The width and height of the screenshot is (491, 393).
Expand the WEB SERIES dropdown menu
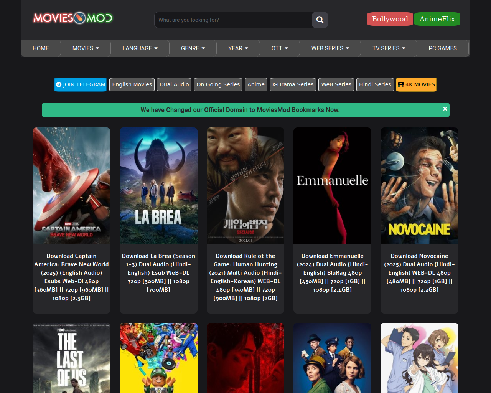[330, 48]
